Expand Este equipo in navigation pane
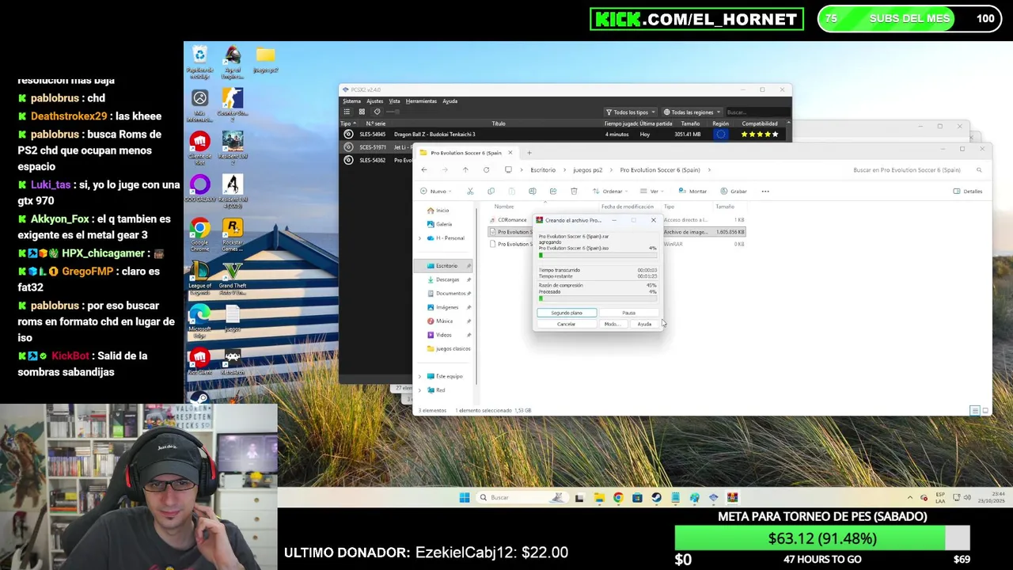The width and height of the screenshot is (1013, 570). (419, 376)
